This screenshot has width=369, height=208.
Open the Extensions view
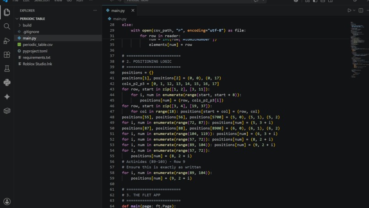pos(7,54)
